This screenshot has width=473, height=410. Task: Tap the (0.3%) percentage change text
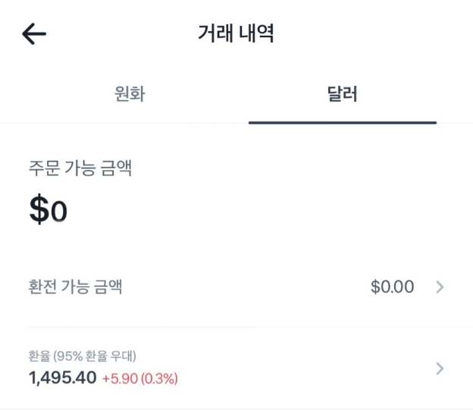[158, 378]
